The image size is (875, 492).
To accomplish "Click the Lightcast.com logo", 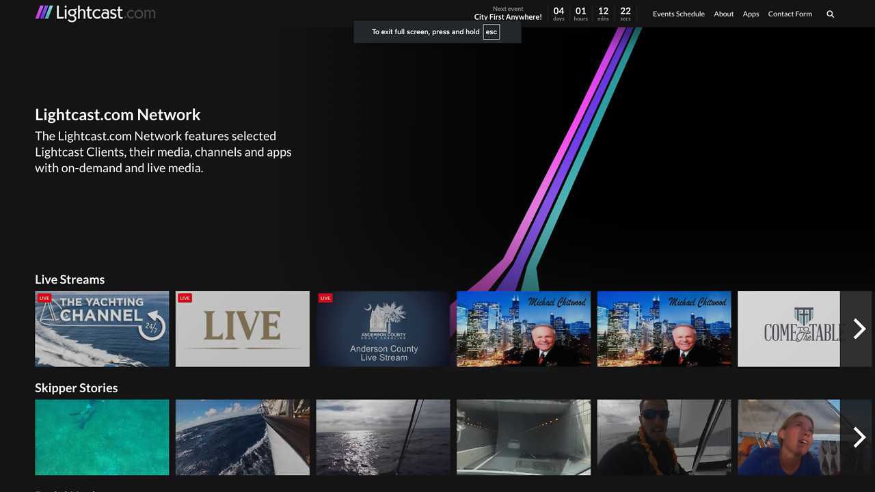I will click(x=95, y=13).
